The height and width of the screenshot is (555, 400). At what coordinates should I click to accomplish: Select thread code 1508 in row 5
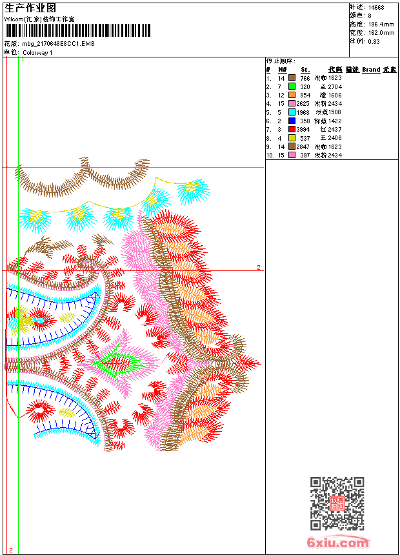pos(334,112)
